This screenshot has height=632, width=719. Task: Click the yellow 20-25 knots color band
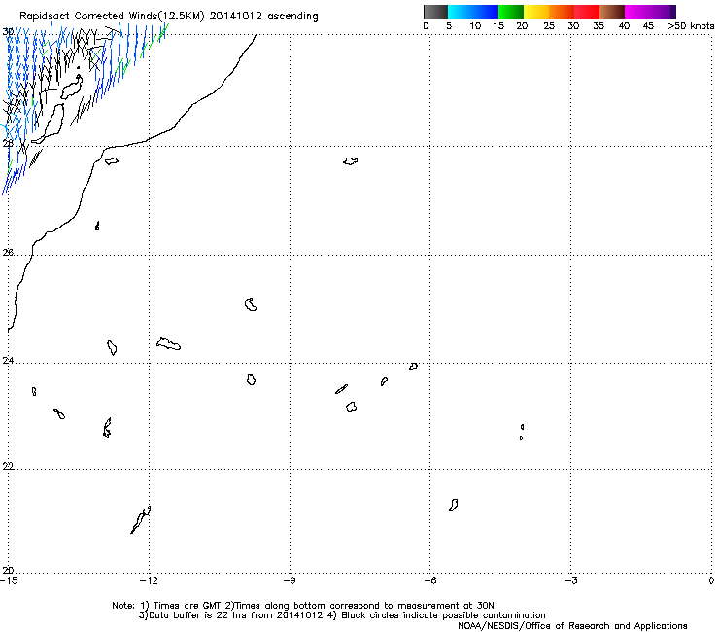click(536, 12)
